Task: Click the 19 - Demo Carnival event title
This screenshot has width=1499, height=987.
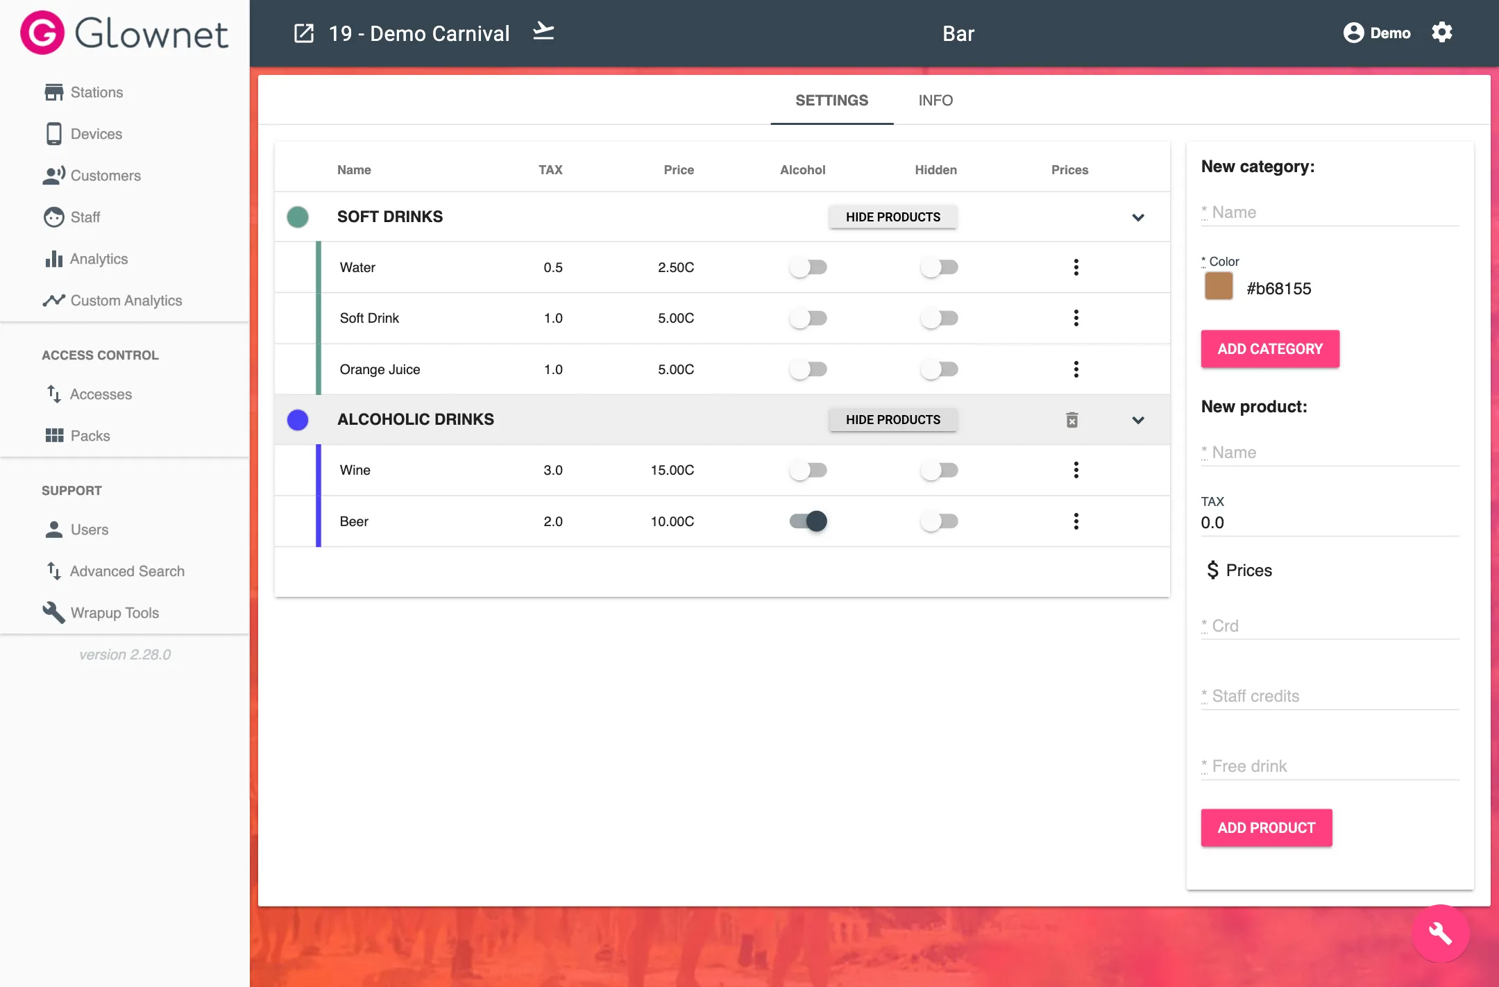Action: 419,33
